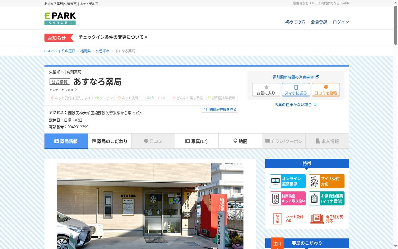Viewport: 398px width, 249px height.
Task: Click the external link icon beside お薬の在庫がない場合
Action: [315, 104]
